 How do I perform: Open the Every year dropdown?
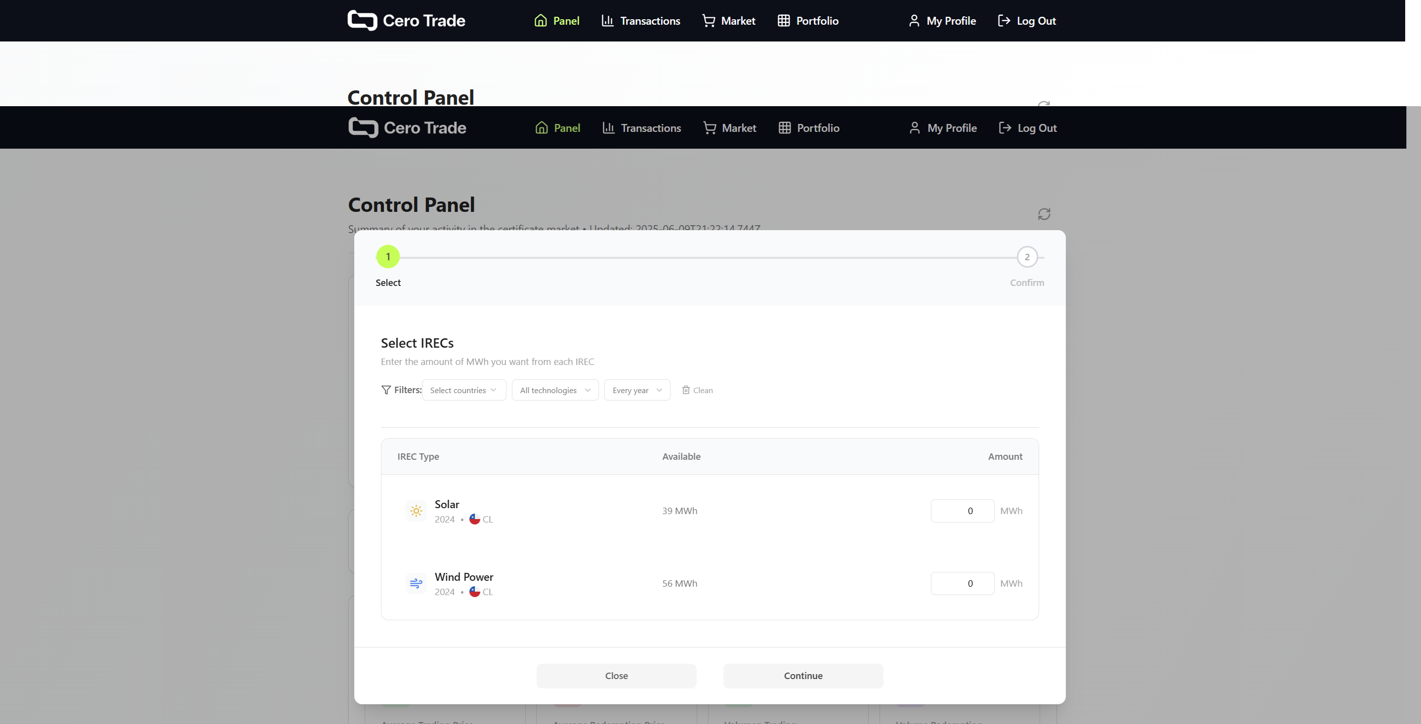click(636, 390)
